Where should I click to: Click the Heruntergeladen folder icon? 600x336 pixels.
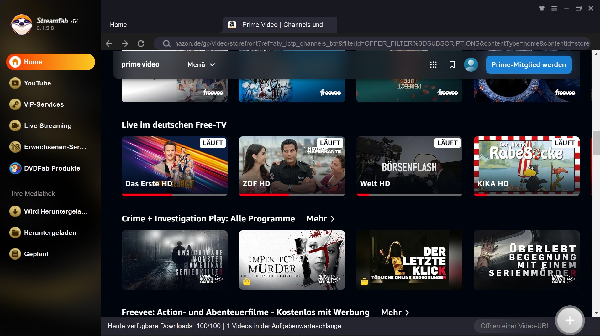click(x=15, y=233)
